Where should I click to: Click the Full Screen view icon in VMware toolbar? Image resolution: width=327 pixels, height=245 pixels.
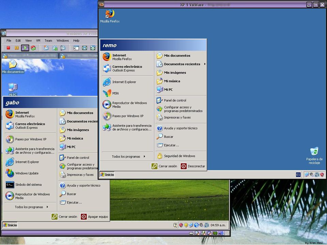pyautogui.click(x=84, y=48)
